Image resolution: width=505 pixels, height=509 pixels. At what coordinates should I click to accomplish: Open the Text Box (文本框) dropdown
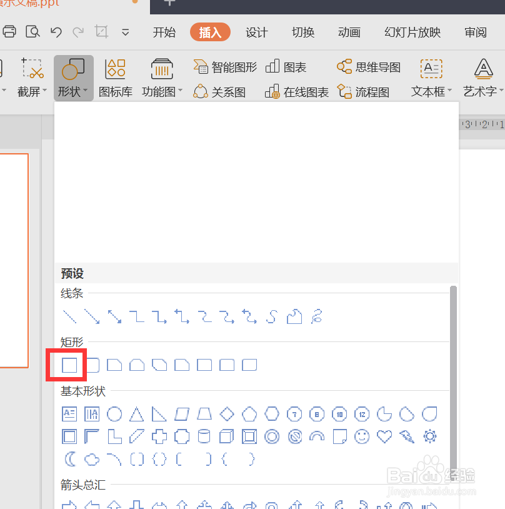pyautogui.click(x=431, y=78)
